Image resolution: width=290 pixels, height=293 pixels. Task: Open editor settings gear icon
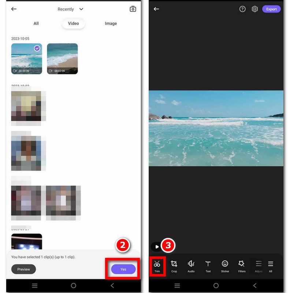point(255,9)
